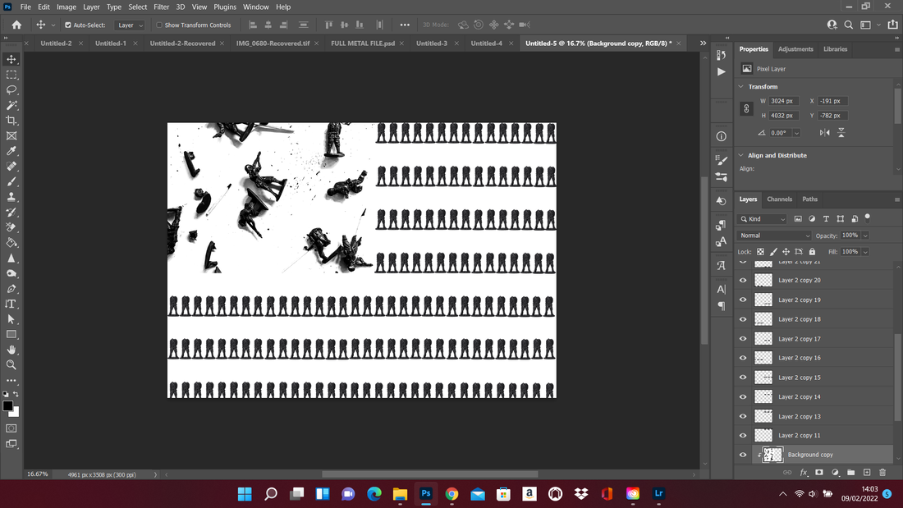Open the Search icon at top right
Image resolution: width=903 pixels, height=508 pixels.
[x=848, y=25]
